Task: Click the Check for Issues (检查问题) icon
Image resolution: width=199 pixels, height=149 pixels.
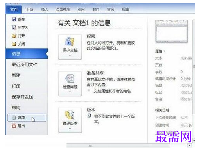Action: click(70, 78)
